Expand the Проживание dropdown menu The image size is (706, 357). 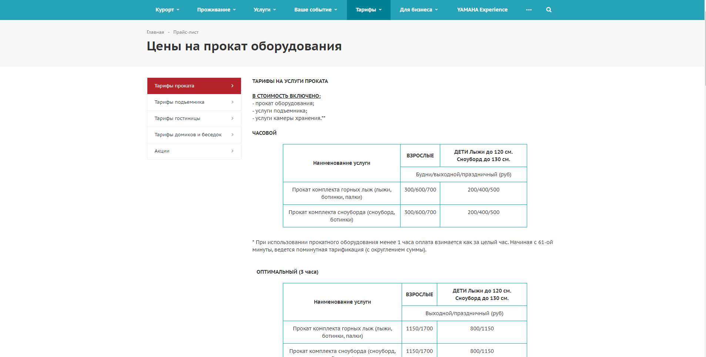[216, 10]
